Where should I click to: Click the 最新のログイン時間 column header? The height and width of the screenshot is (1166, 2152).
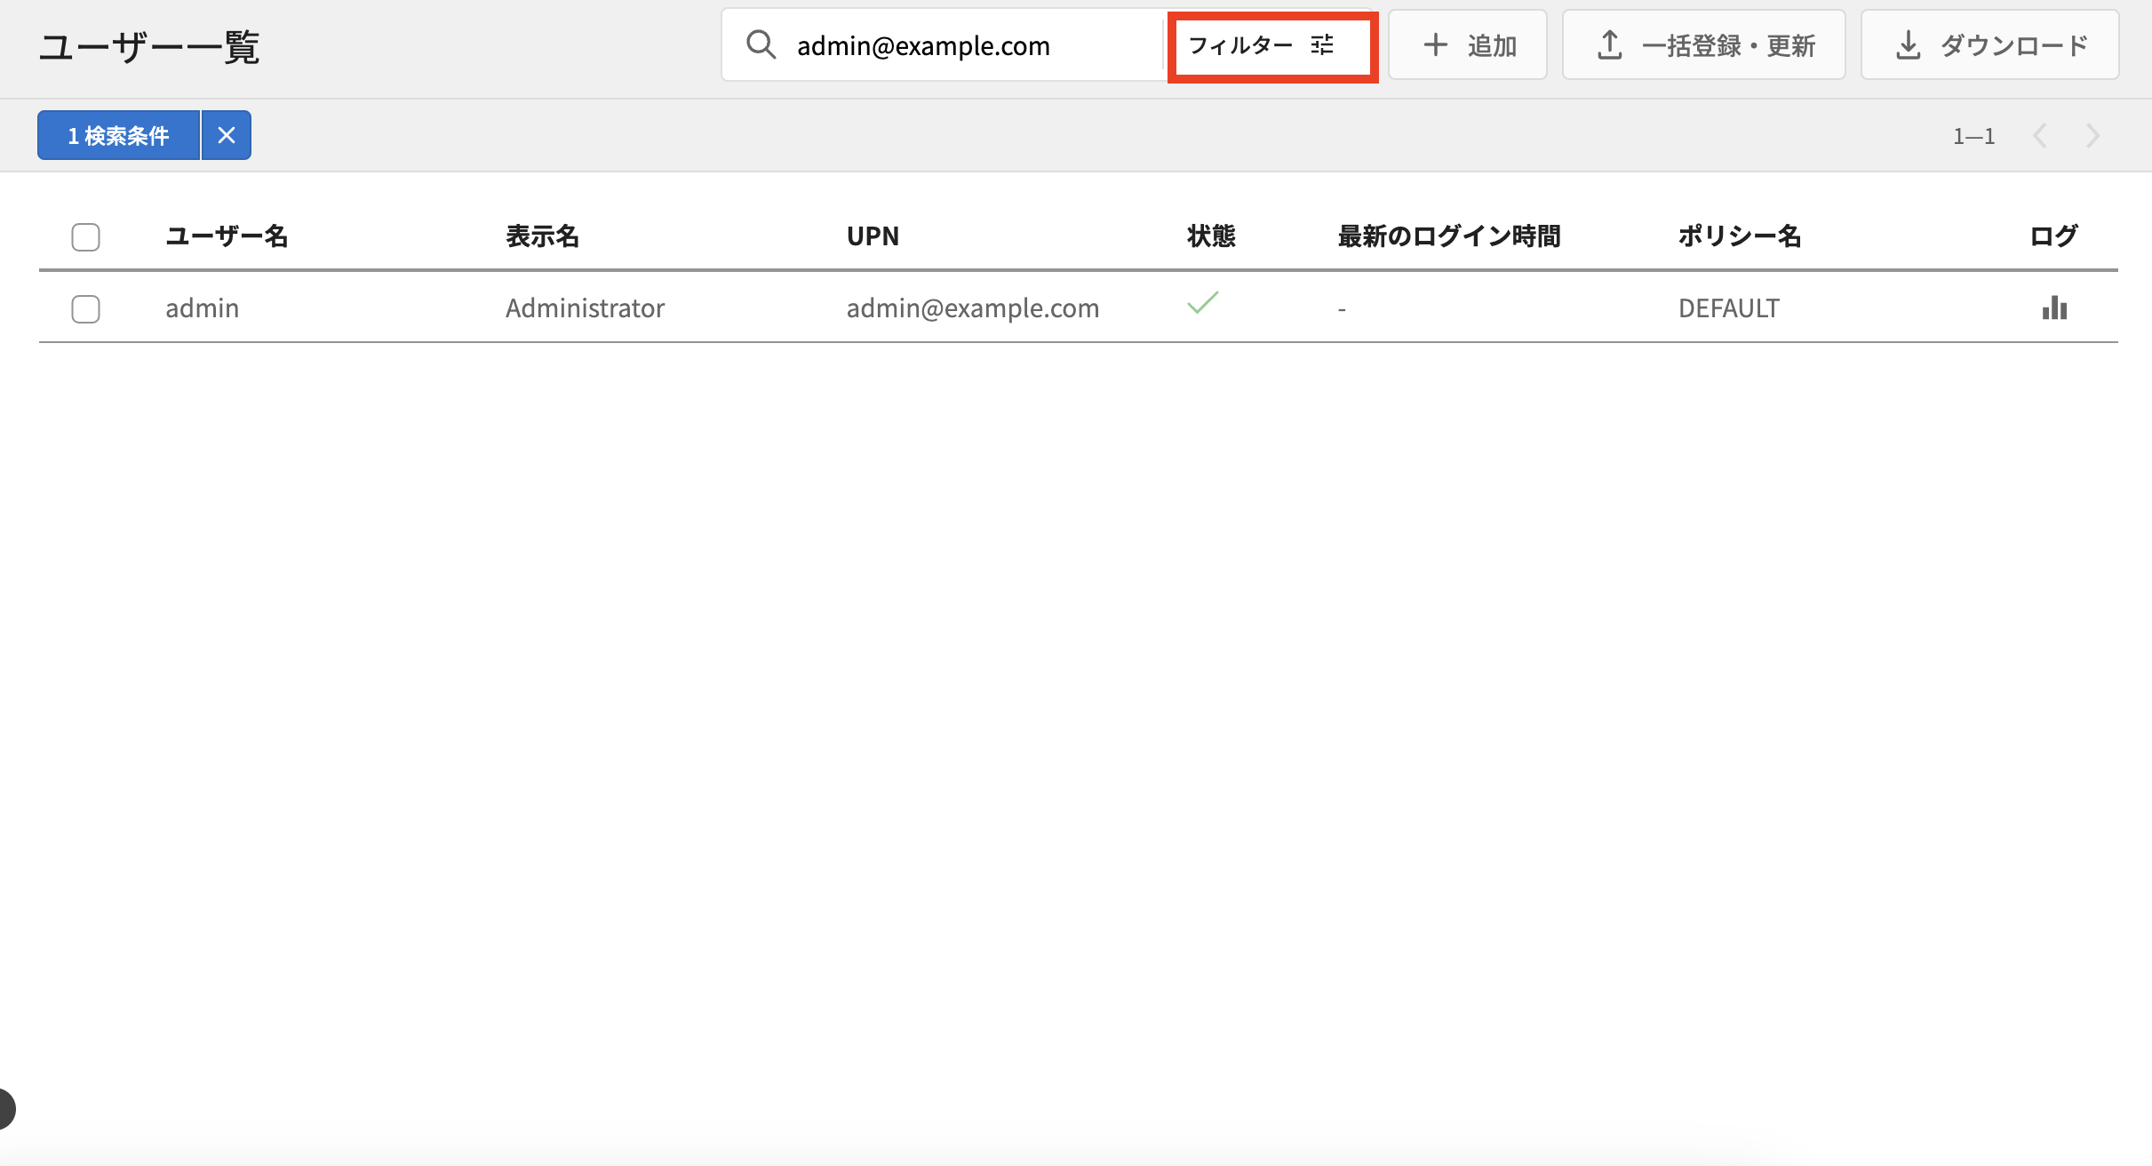pos(1448,236)
